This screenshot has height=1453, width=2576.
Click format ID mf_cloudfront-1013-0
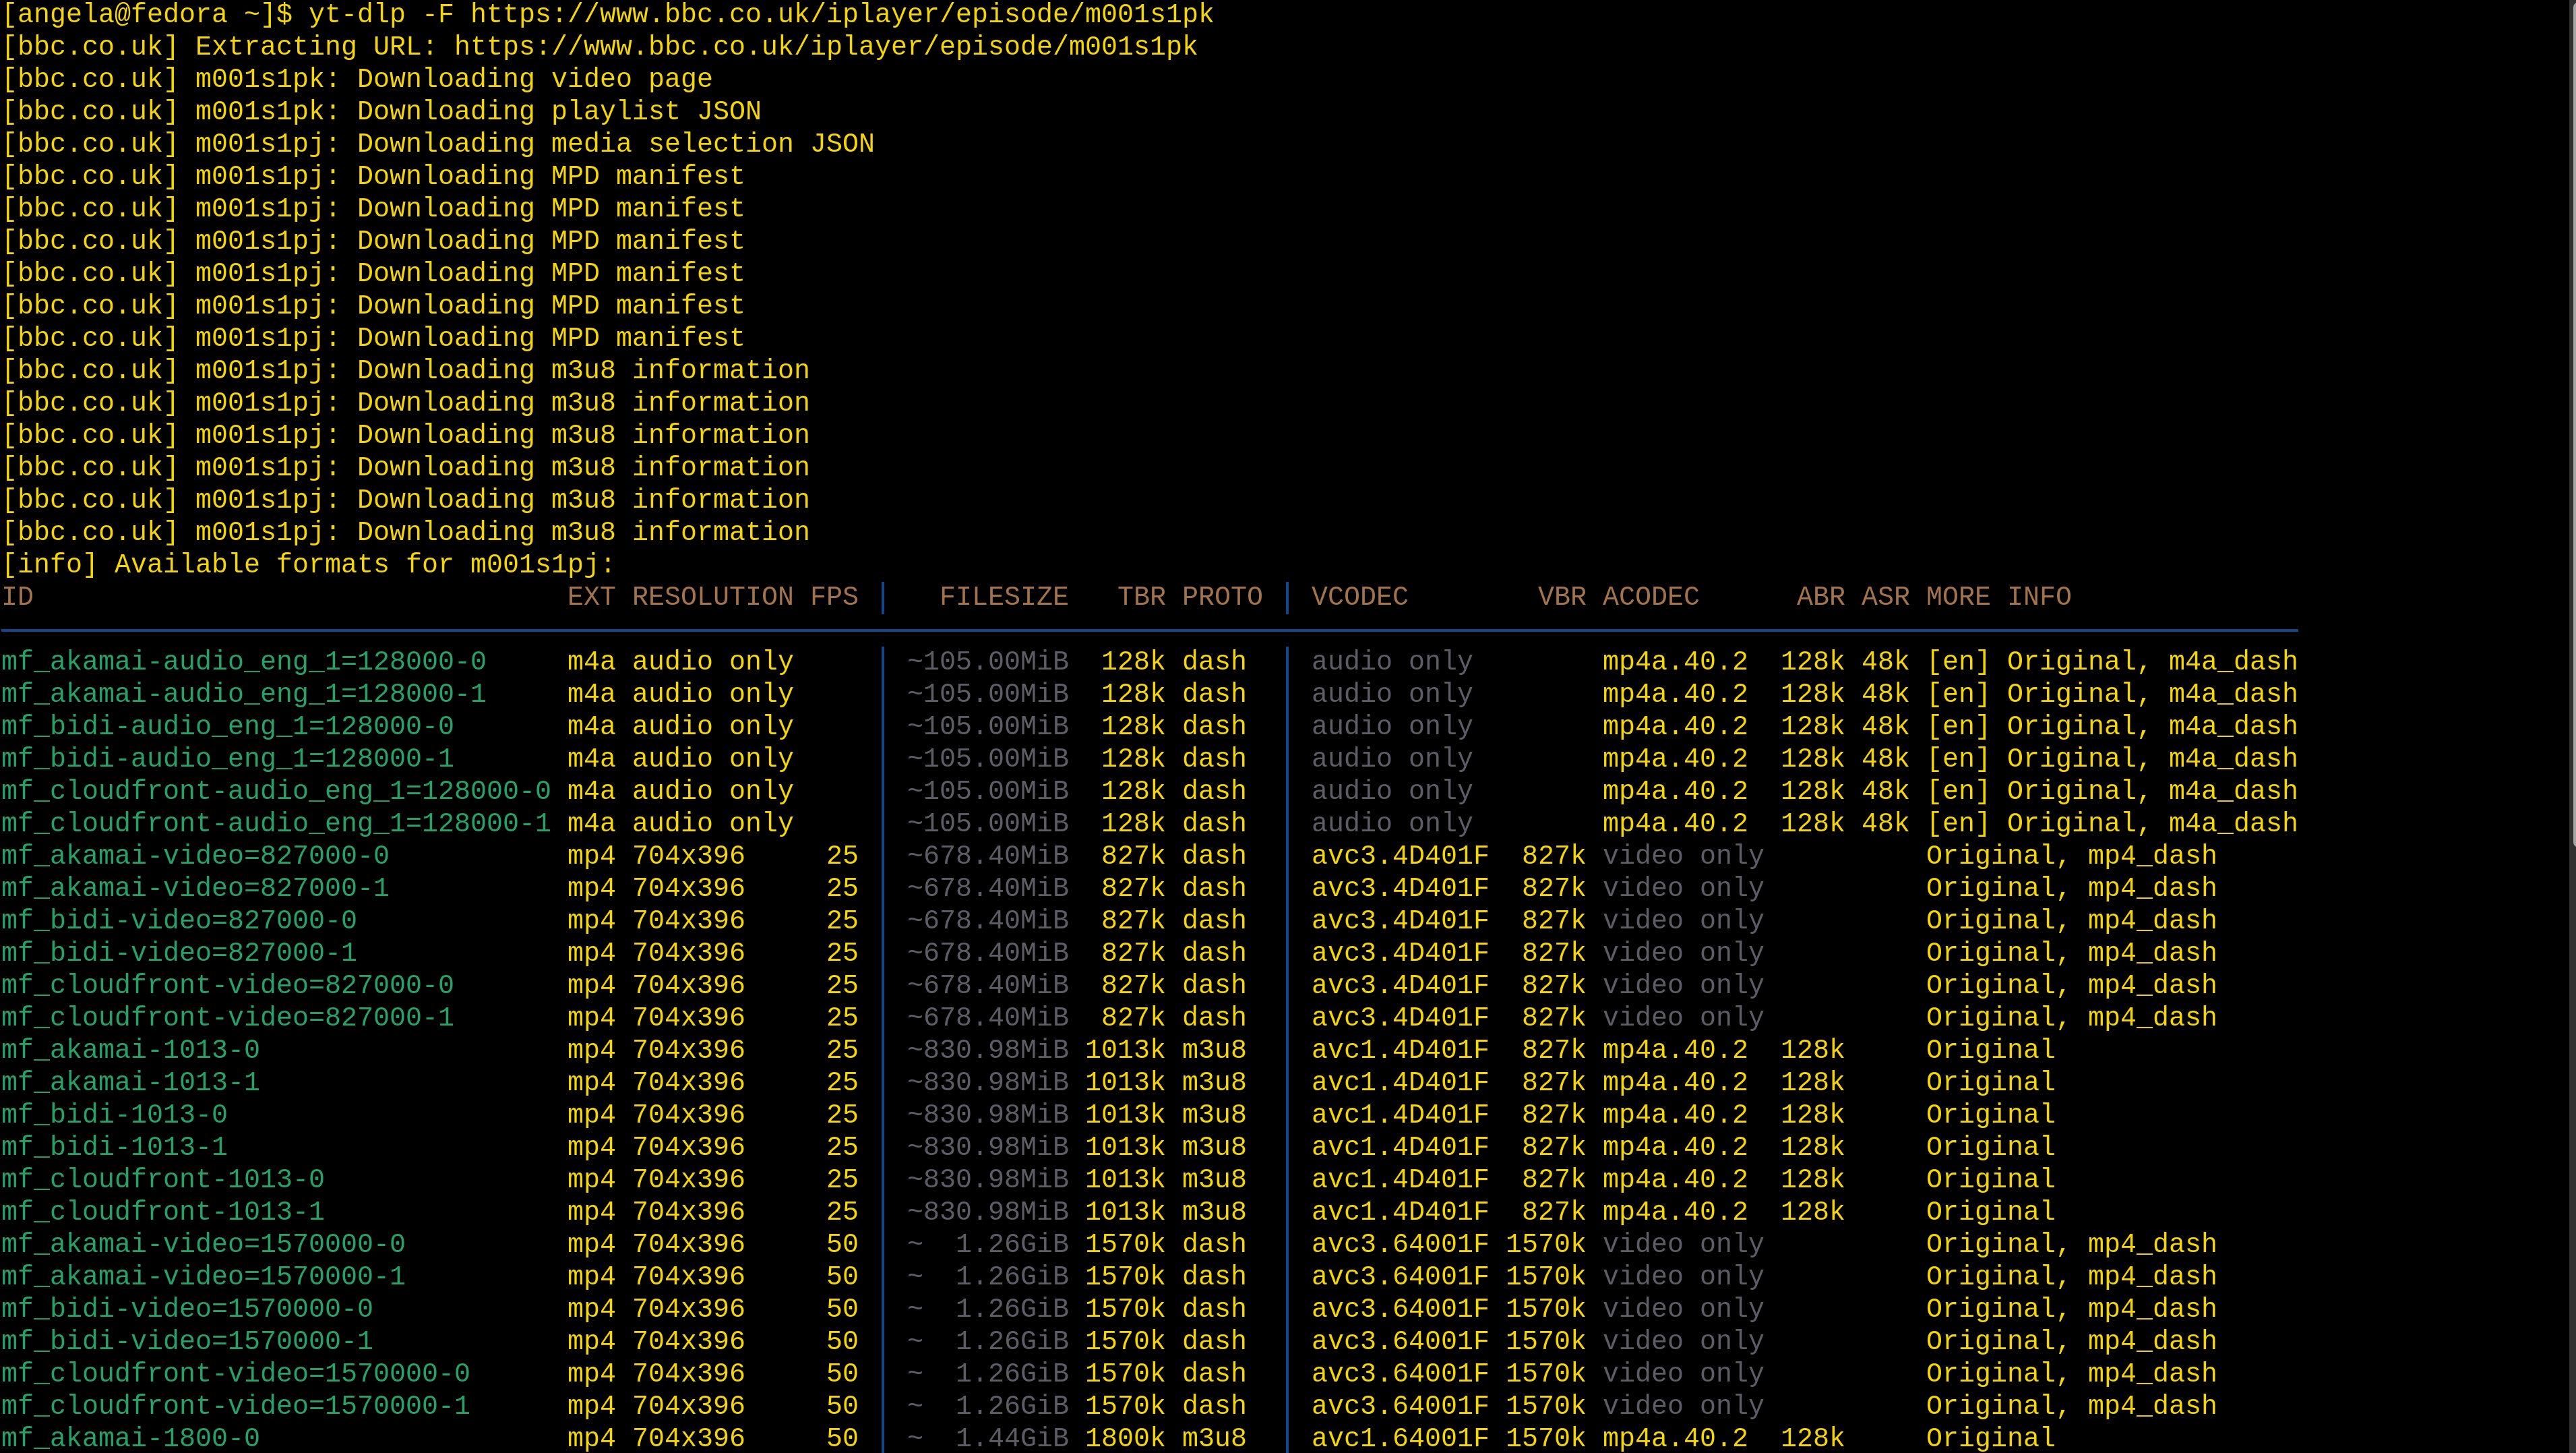click(162, 1179)
